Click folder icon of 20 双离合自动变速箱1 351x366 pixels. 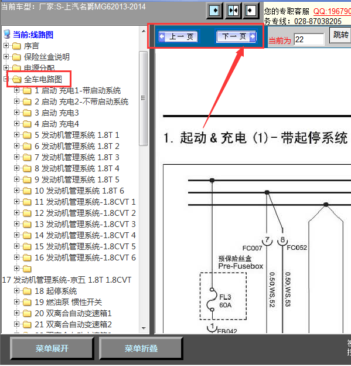pos(27,313)
